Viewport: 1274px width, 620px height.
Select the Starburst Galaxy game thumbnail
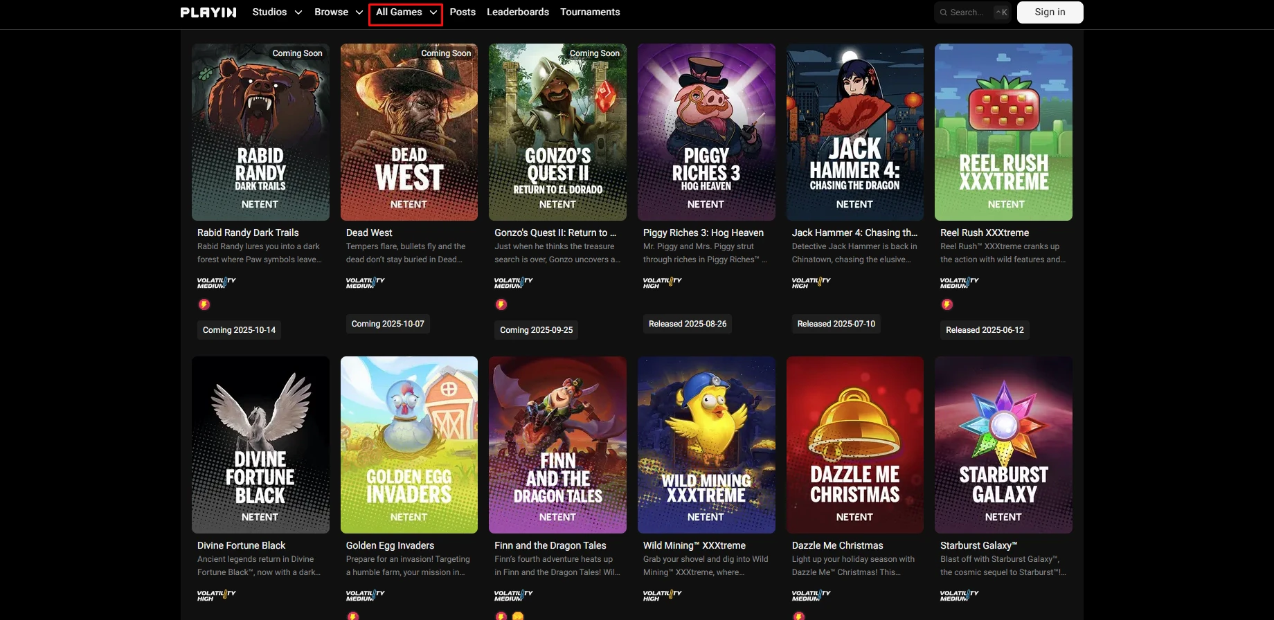click(1003, 444)
